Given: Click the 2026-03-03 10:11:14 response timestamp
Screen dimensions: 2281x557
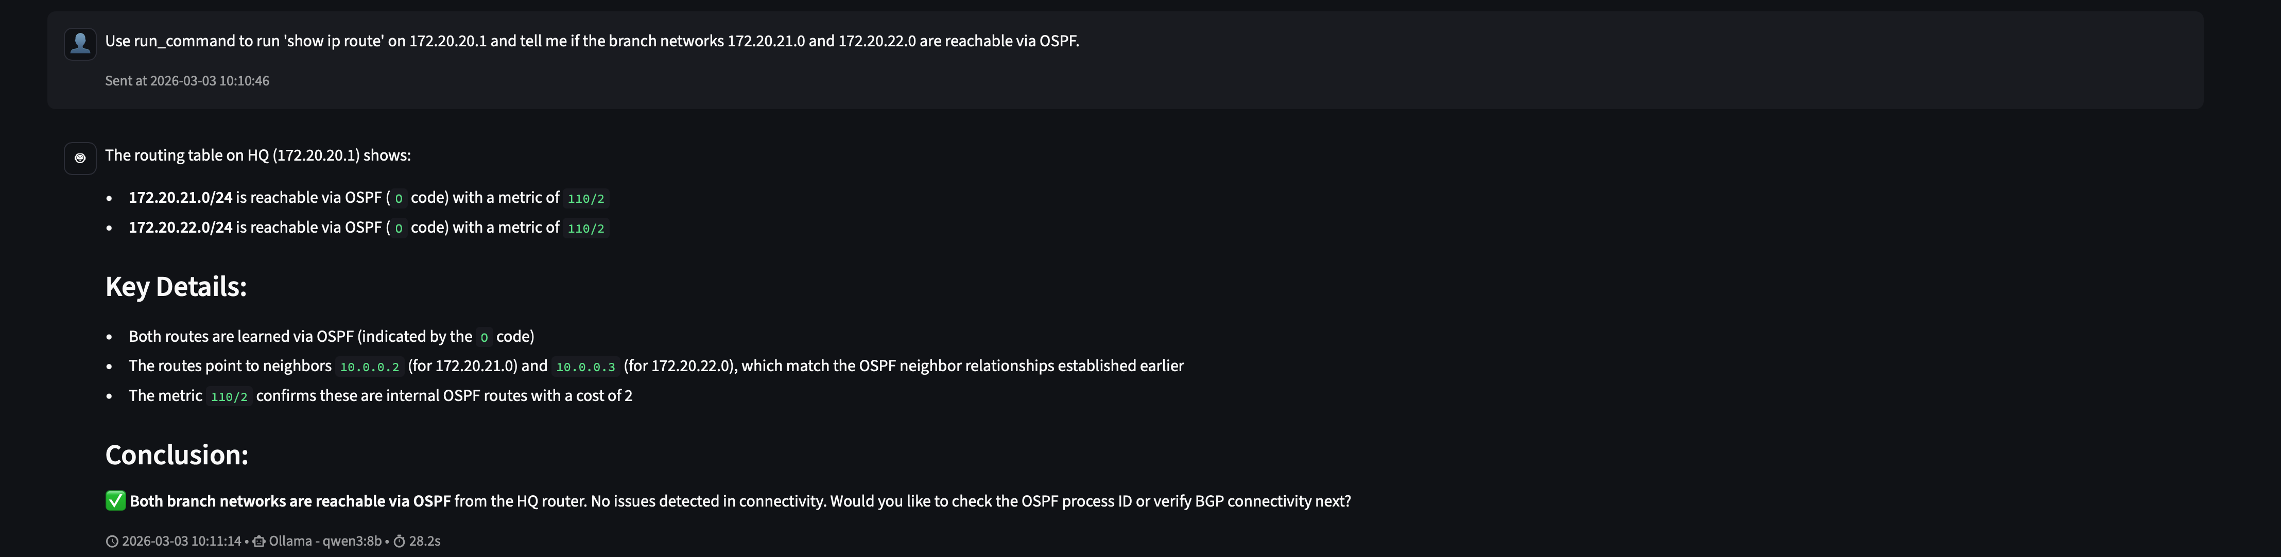Looking at the screenshot, I should 182,540.
